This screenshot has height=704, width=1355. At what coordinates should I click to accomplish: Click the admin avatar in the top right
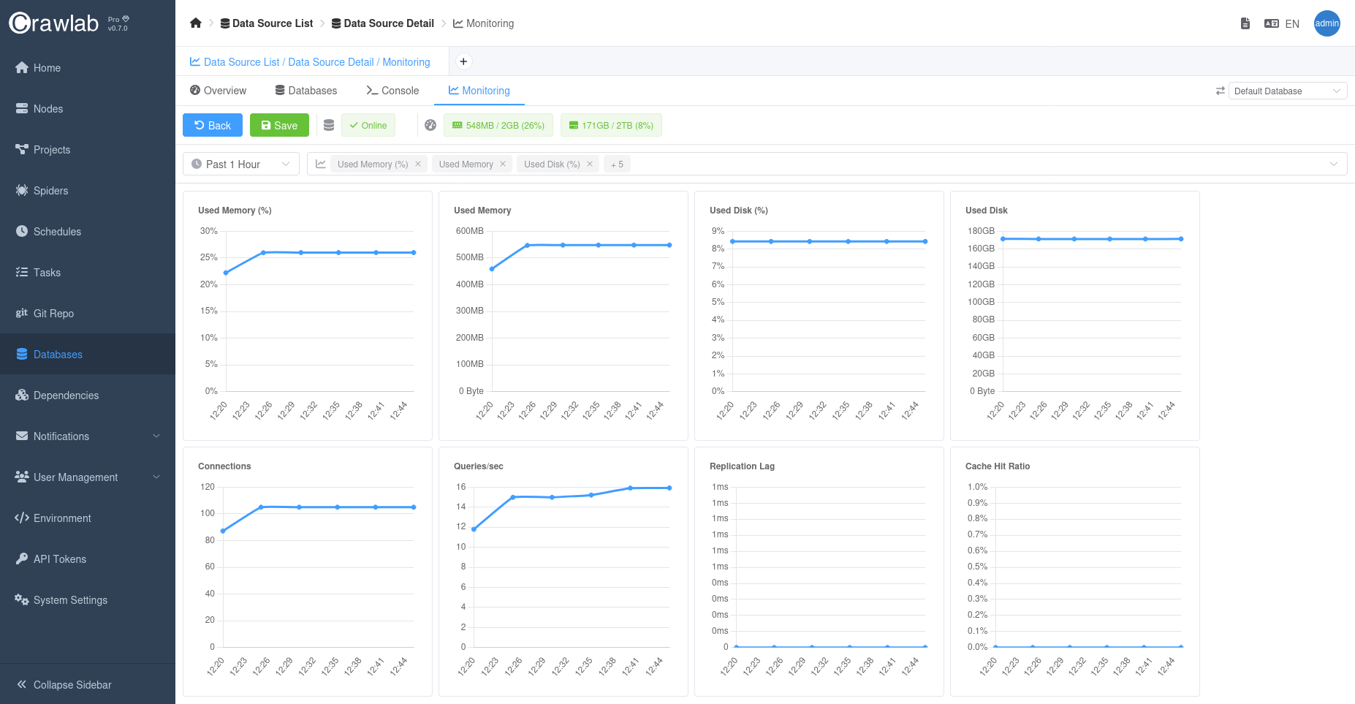1327,23
